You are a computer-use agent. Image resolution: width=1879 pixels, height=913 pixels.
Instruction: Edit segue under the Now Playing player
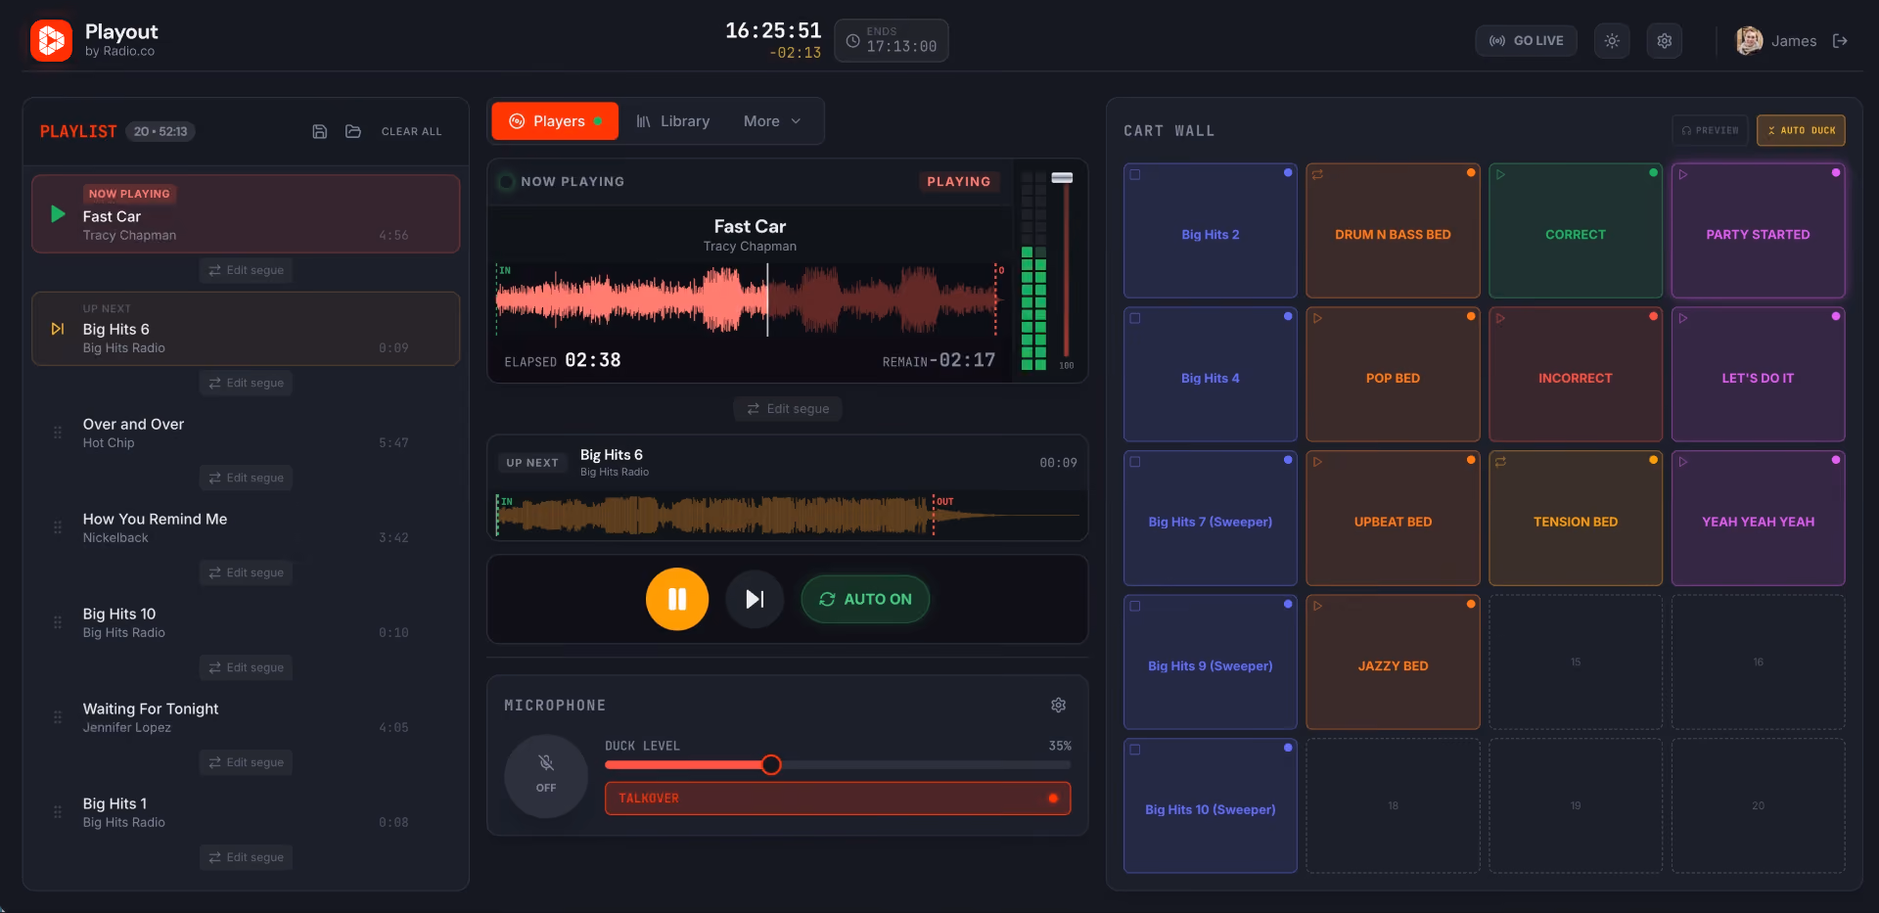click(788, 409)
